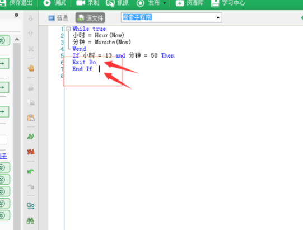Collapse the top green panel section chevron

click(2, 40)
